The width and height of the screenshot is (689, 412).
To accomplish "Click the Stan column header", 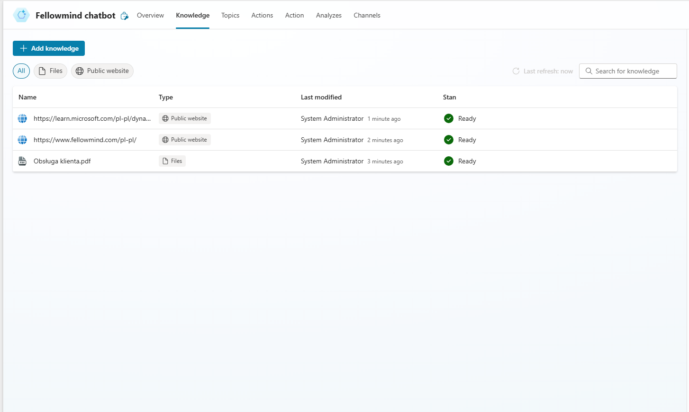I will click(x=450, y=97).
